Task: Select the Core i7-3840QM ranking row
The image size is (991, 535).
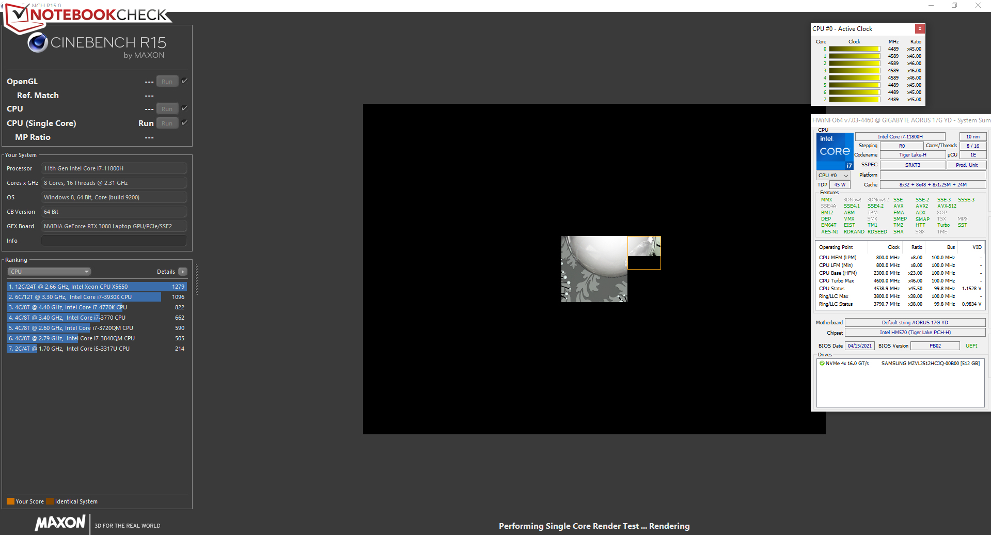Action: click(97, 338)
